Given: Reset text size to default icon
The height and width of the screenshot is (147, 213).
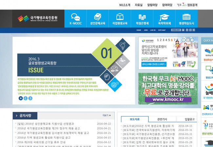Looking at the screenshot, I should click(x=190, y=30).
